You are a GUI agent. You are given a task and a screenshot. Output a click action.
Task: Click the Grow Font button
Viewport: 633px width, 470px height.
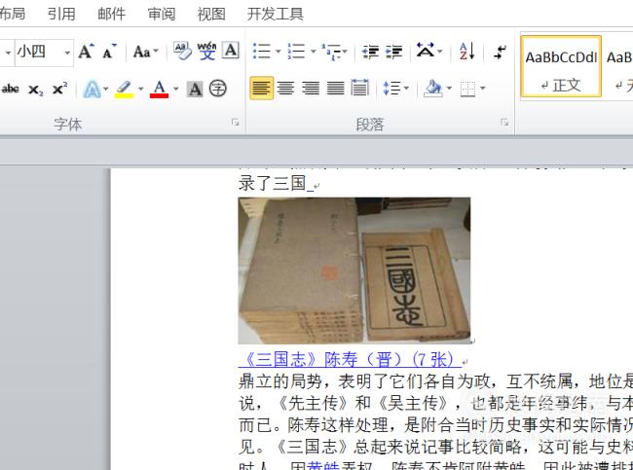pos(87,52)
